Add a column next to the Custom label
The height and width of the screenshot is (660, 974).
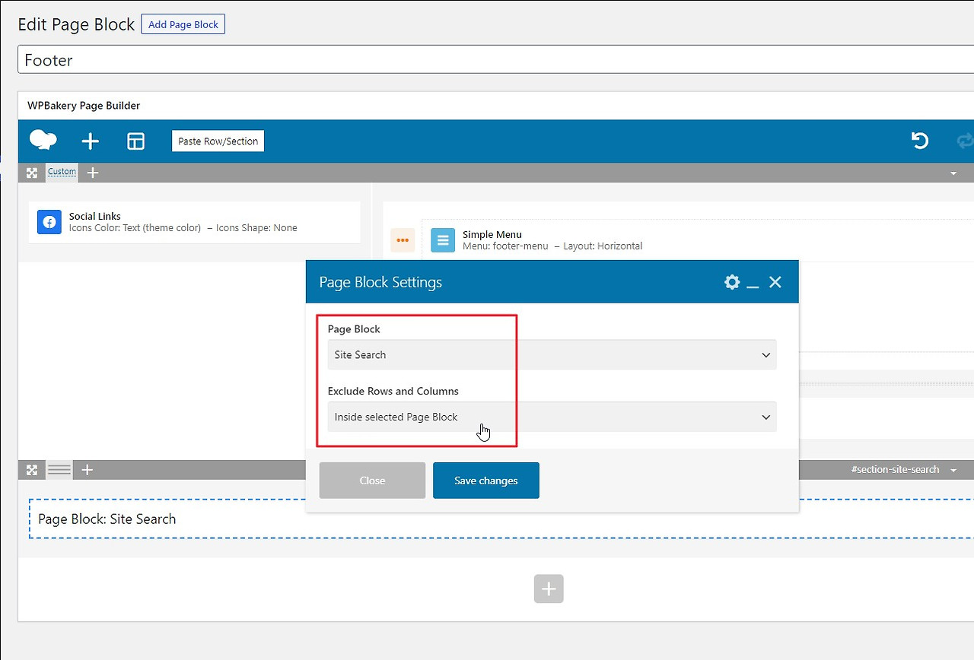click(93, 173)
